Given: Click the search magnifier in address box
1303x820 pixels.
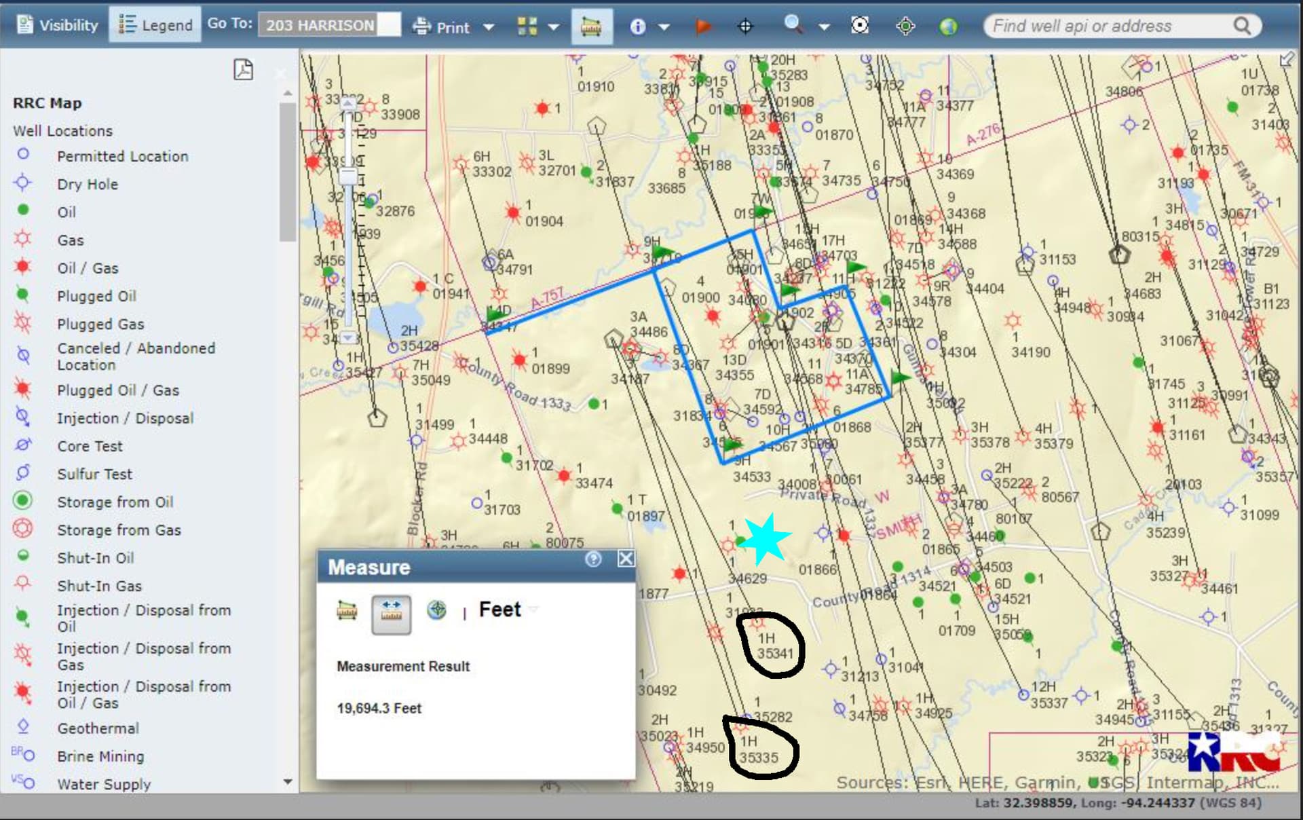Looking at the screenshot, I should pyautogui.click(x=1242, y=26).
